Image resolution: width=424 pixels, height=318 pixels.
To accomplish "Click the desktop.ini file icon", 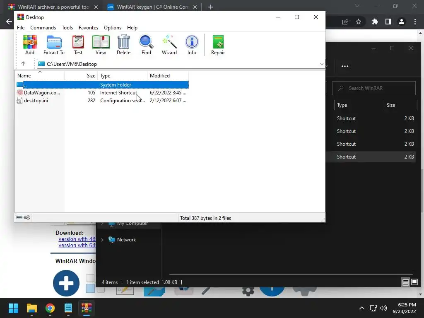I will pyautogui.click(x=19, y=101).
